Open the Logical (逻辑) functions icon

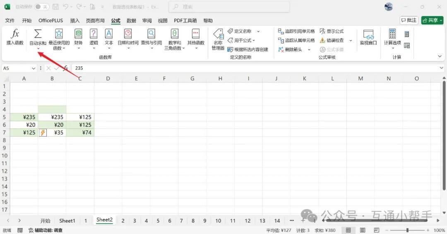tap(94, 34)
